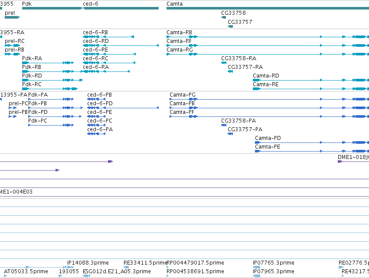369x278 pixels.
Task: Select CG33757-PA protein label
Action: [245, 129]
